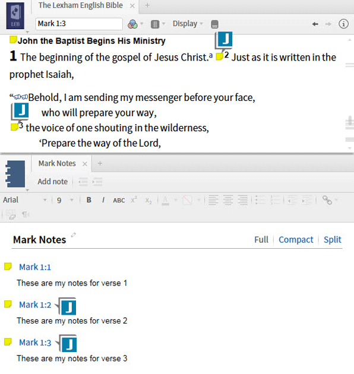Add new tab beside Mark Notes
The width and height of the screenshot is (354, 374).
100,163
